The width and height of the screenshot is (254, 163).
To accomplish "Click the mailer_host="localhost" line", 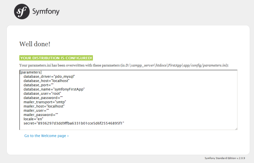I will coord(44,106).
